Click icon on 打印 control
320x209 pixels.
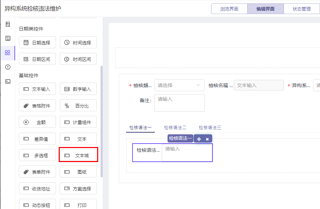(67, 205)
